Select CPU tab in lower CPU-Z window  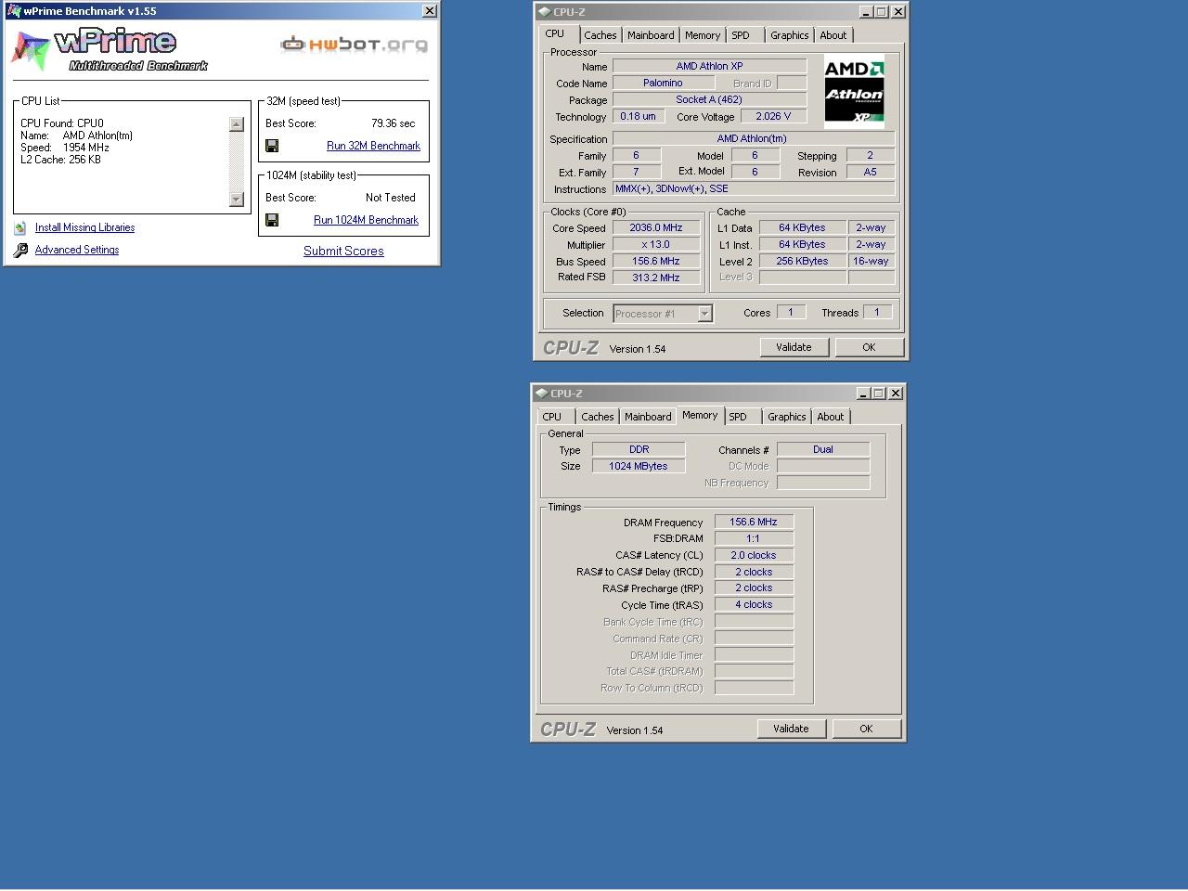(x=552, y=417)
